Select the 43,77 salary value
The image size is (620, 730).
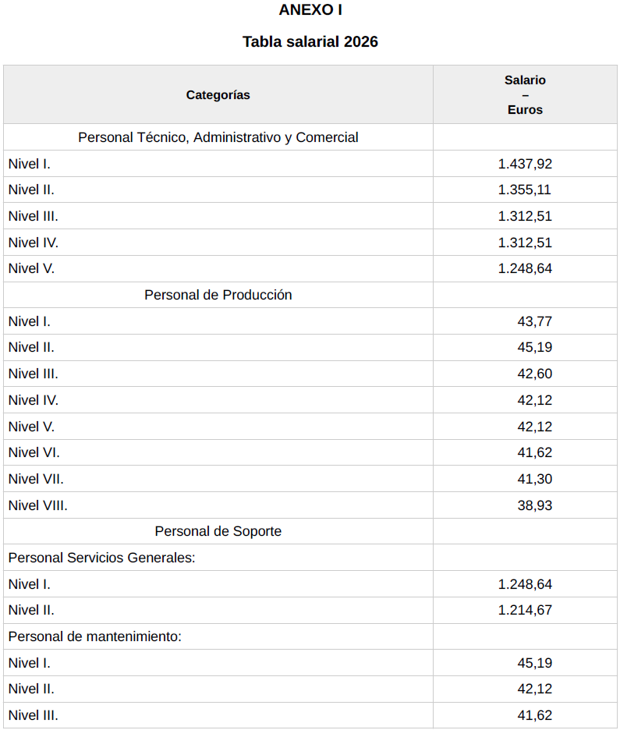pos(534,321)
